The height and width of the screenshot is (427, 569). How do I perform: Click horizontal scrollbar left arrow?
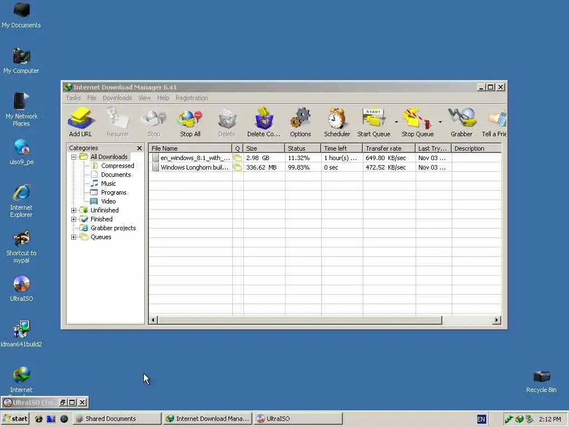pyautogui.click(x=153, y=320)
